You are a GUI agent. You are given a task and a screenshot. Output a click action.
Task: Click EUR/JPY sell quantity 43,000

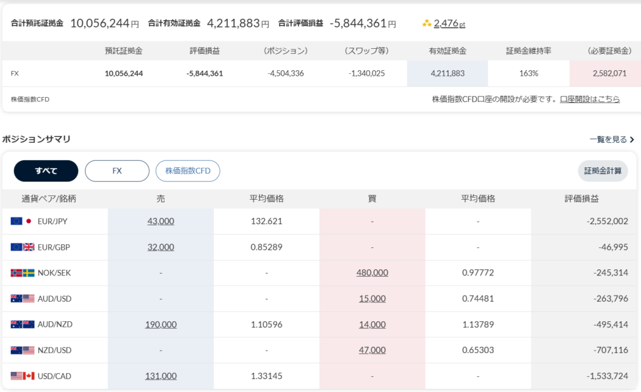point(161,221)
